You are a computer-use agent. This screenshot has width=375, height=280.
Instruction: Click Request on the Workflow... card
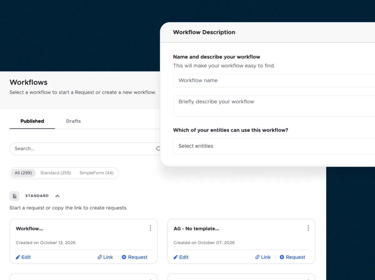(x=135, y=257)
